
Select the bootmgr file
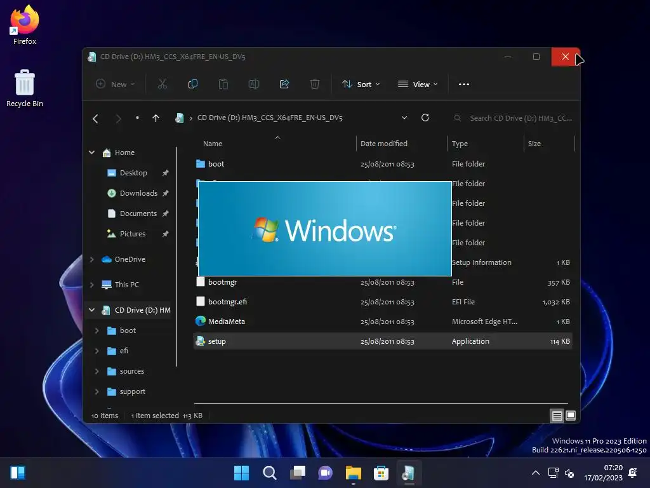tap(383, 282)
